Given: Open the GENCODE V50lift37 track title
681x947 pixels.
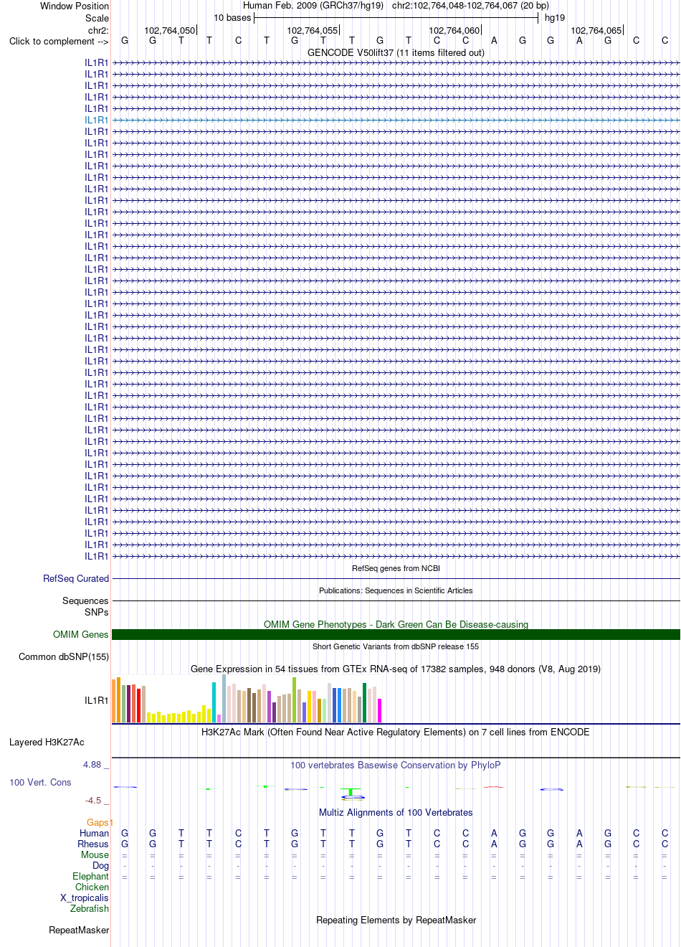Looking at the screenshot, I should pos(396,52).
